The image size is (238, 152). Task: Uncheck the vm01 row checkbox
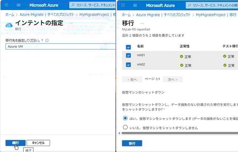pyautogui.click(x=128, y=55)
